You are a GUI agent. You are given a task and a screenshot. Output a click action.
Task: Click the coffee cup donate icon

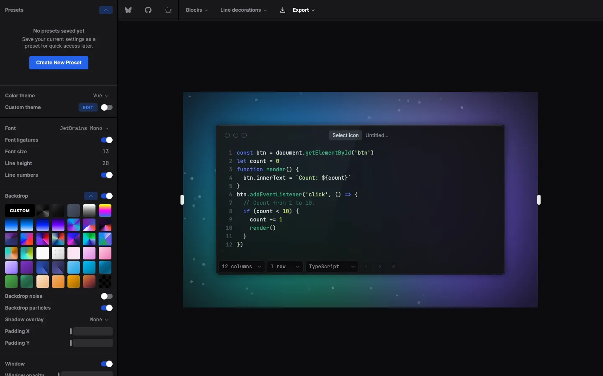click(168, 10)
